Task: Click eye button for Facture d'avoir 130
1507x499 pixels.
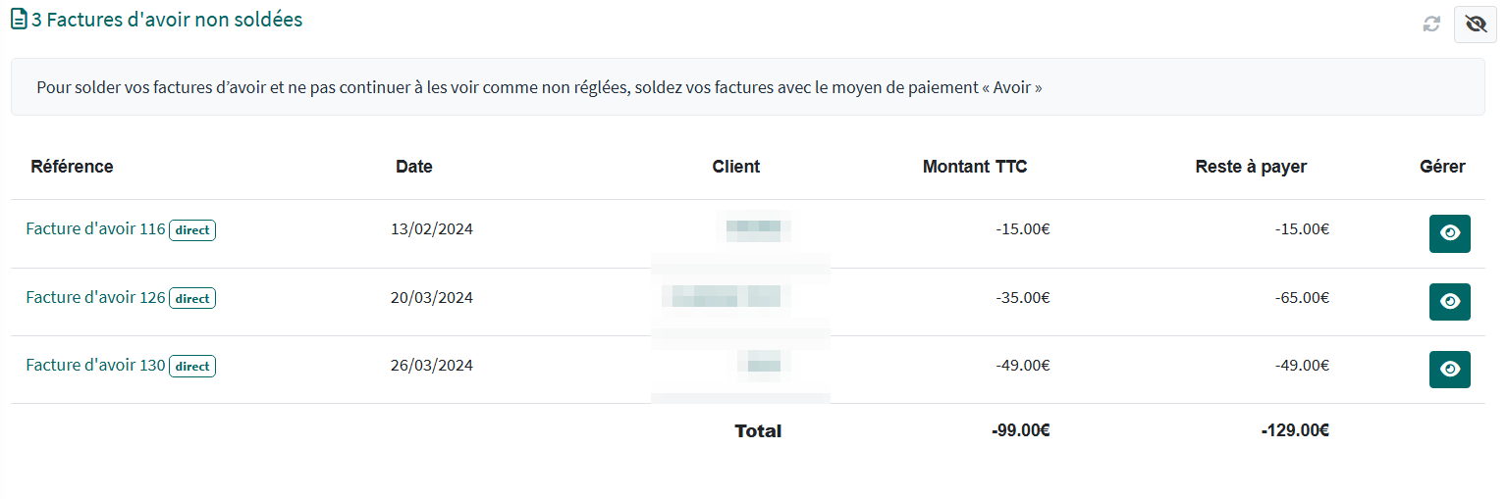Action: [x=1449, y=370]
